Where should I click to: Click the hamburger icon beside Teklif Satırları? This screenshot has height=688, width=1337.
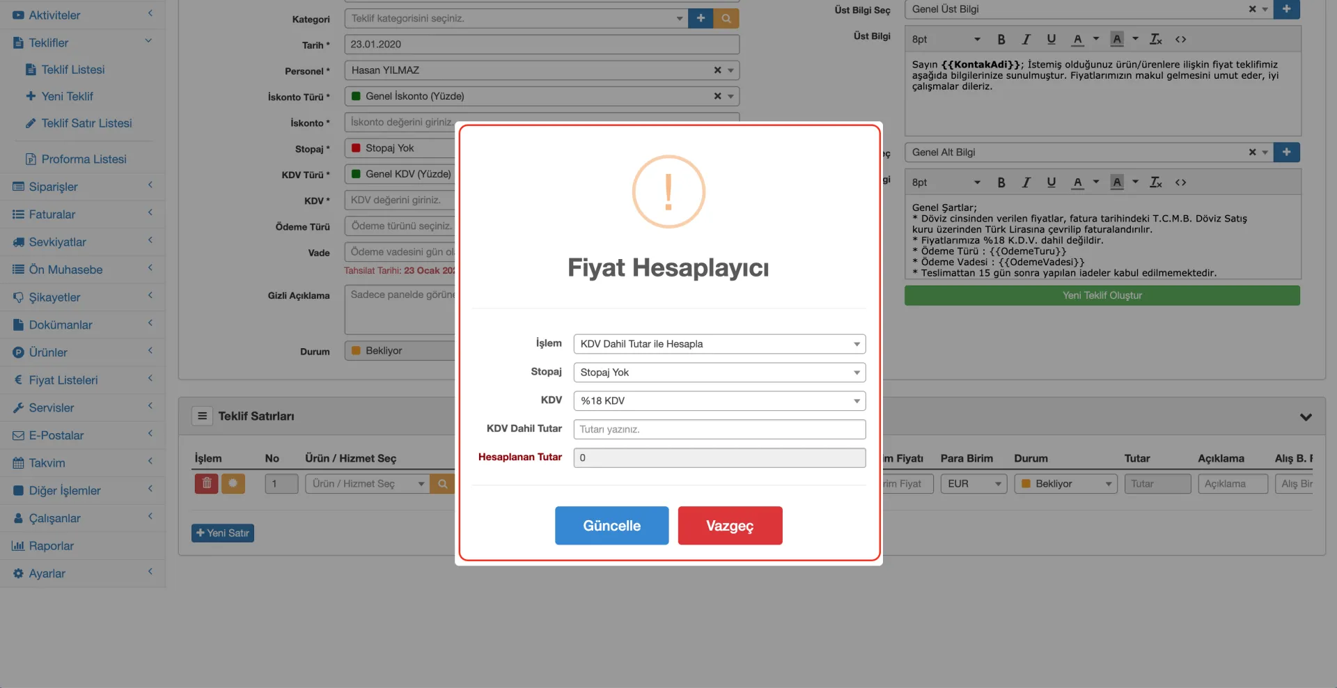pos(202,416)
